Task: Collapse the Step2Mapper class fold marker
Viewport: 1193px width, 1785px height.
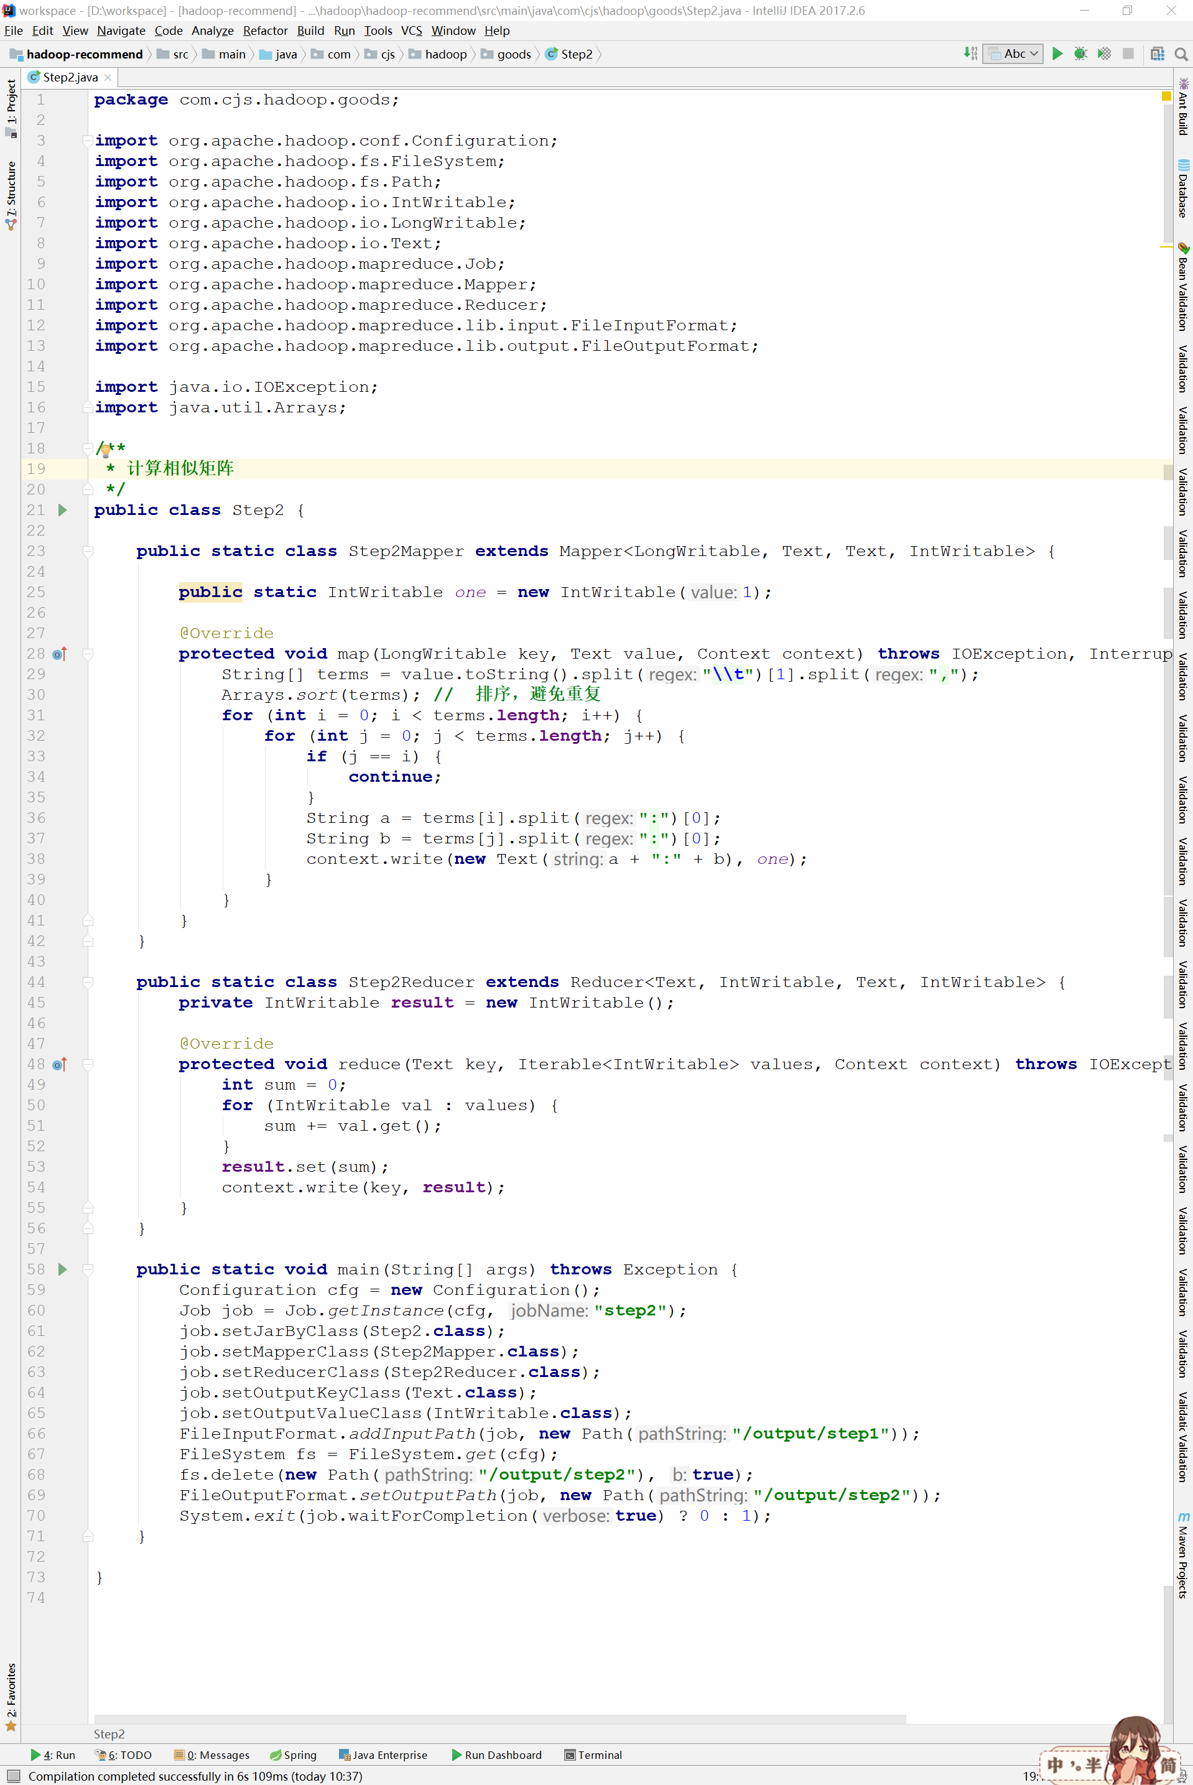Action: (x=88, y=552)
